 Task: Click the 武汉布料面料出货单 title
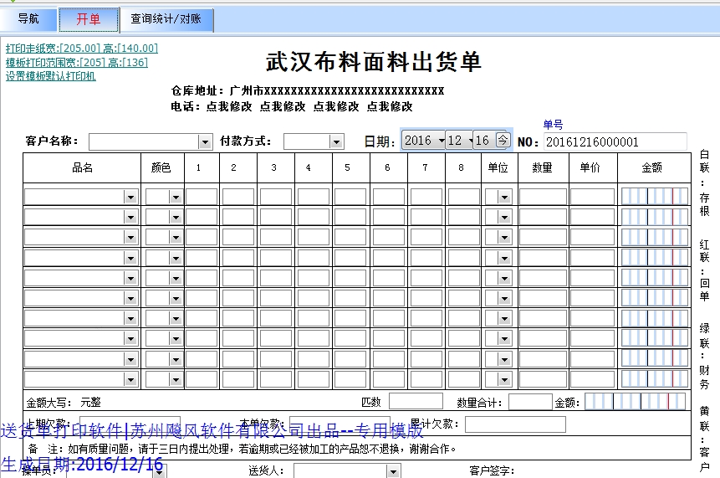pos(373,62)
